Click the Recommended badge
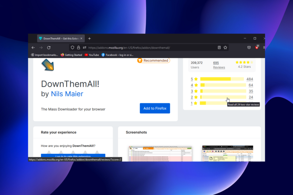 click(153, 60)
